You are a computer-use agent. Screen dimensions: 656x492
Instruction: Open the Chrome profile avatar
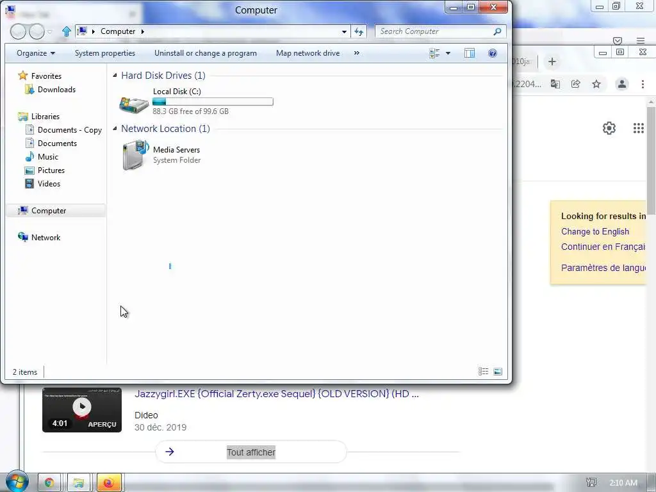(622, 84)
